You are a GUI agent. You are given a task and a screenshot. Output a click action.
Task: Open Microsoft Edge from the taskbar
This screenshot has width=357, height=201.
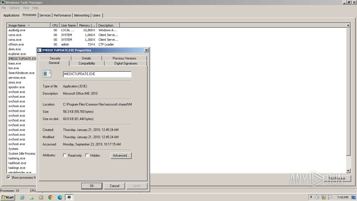[60, 197]
